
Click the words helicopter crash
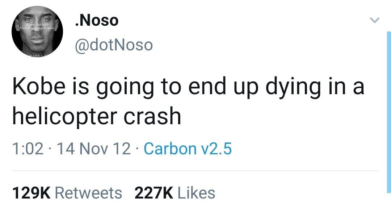pyautogui.click(x=96, y=116)
